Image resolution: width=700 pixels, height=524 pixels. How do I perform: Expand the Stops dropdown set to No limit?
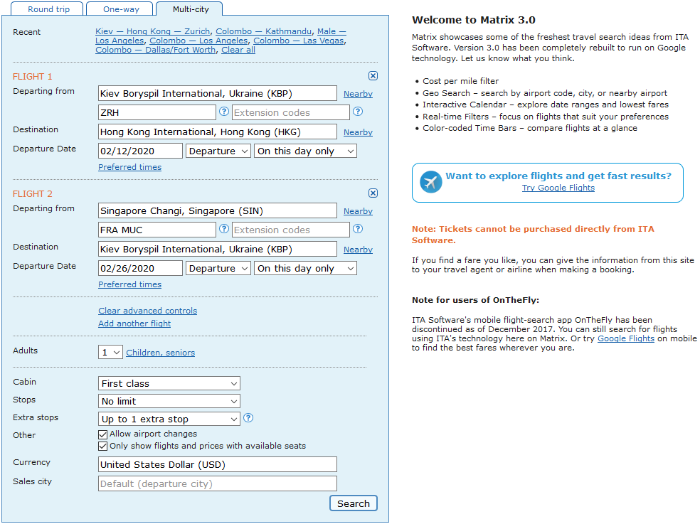[x=169, y=401]
